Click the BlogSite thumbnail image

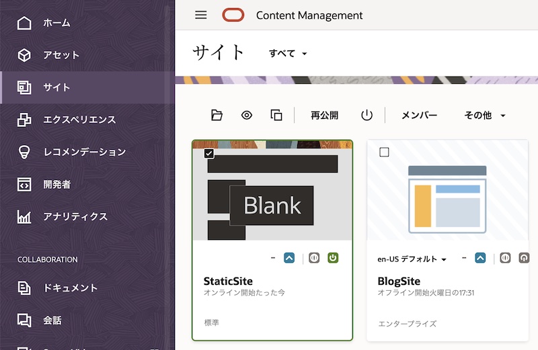click(447, 196)
